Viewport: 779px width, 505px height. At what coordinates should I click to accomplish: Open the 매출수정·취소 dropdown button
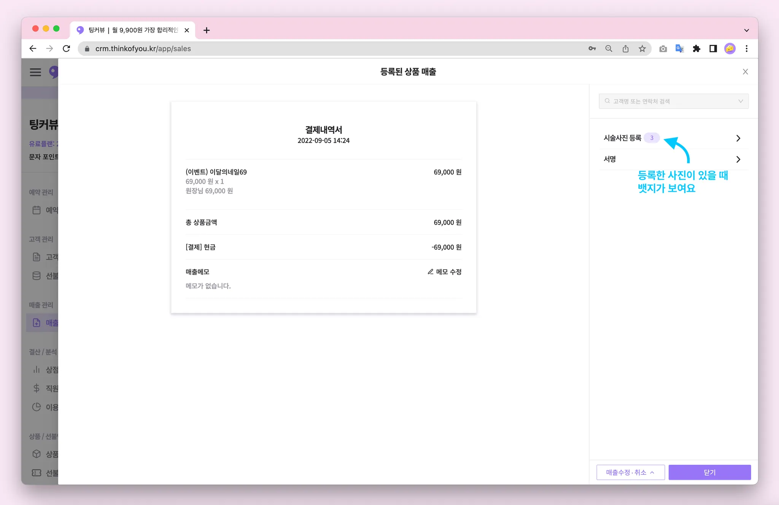[630, 472]
